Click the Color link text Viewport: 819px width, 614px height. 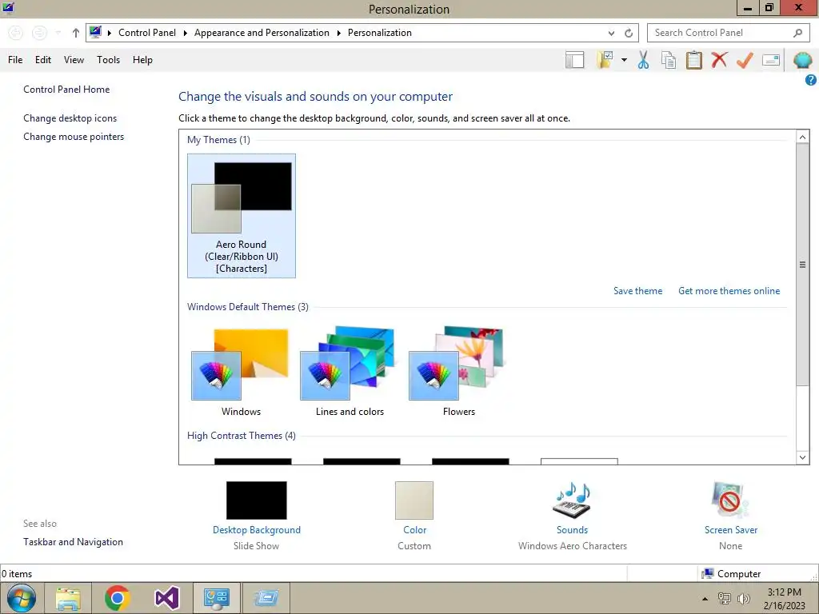pyautogui.click(x=415, y=530)
